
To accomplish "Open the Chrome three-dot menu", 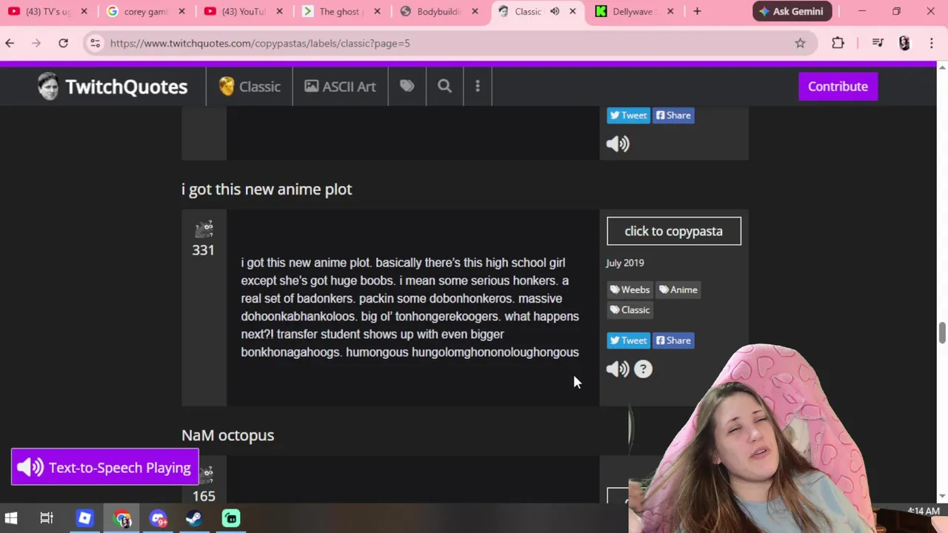I will point(932,43).
